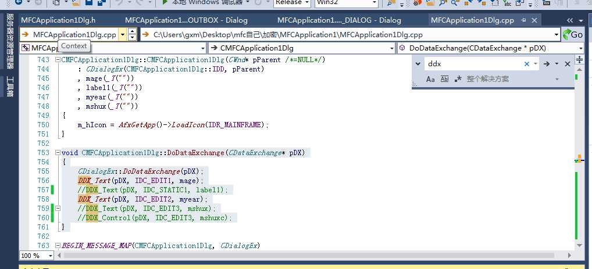Start 本地 Windows 调试器 debugging
This screenshot has height=269, width=592.
[205, 3]
